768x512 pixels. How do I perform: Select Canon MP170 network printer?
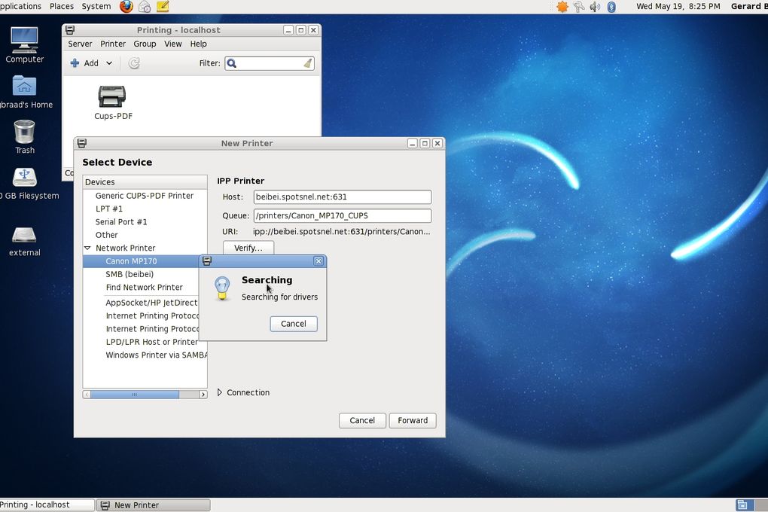pyautogui.click(x=141, y=261)
